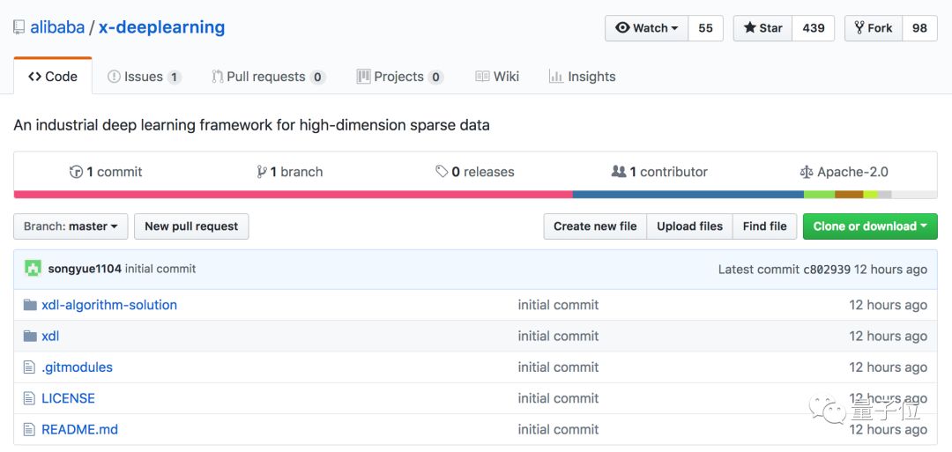This screenshot has width=952, height=452.
Task: Open the Branch: master dropdown
Action: (x=71, y=226)
